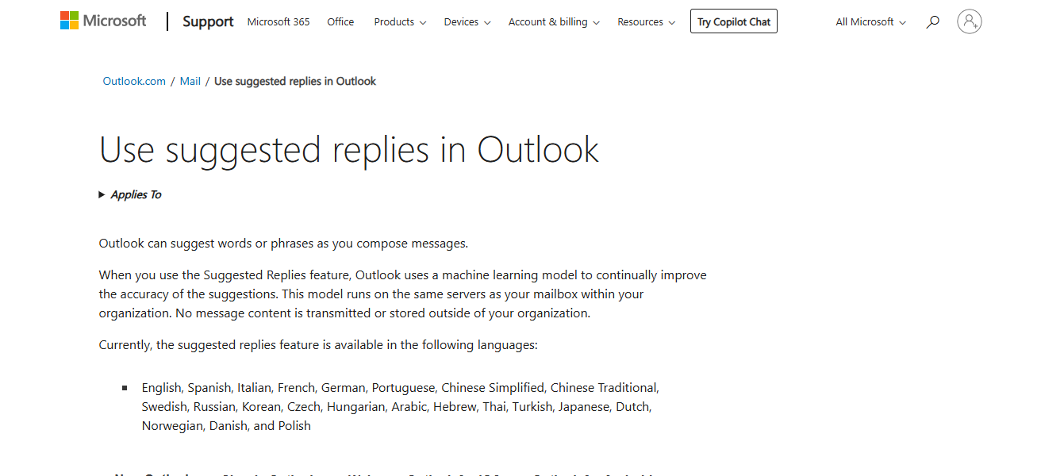This screenshot has height=476, width=1041.
Task: Click the Try Copilot Chat button
Action: pos(733,21)
